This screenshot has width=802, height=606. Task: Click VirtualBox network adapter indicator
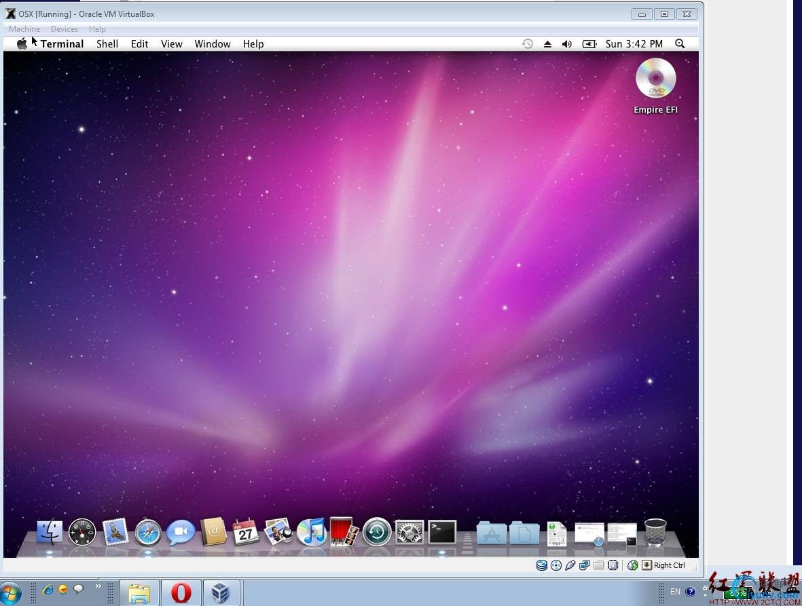coord(584,565)
